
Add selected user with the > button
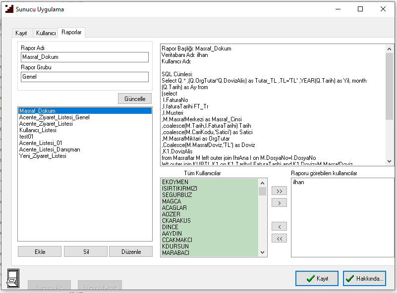279,202
